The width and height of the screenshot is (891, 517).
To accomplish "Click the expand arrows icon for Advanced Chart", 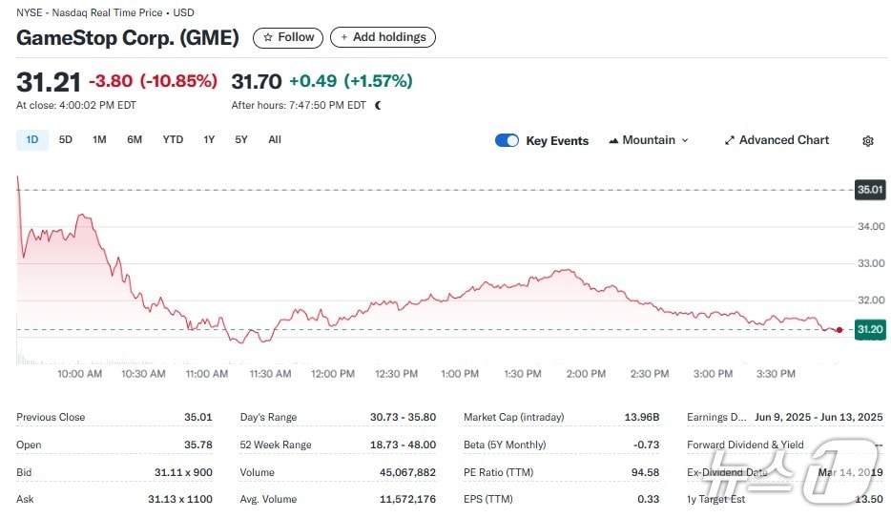I will pos(729,140).
